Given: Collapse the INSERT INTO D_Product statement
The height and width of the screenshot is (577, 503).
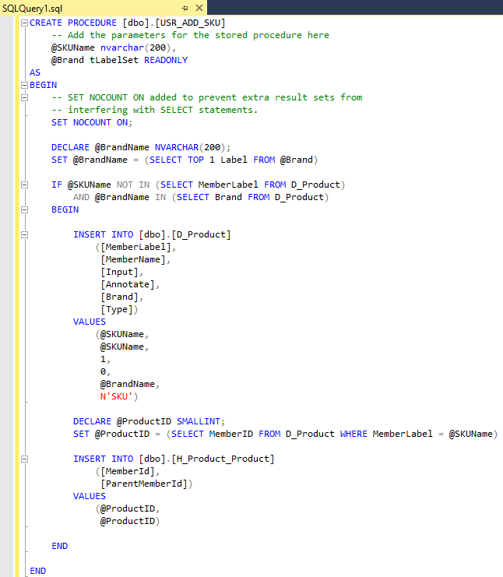Looking at the screenshot, I should click(24, 234).
